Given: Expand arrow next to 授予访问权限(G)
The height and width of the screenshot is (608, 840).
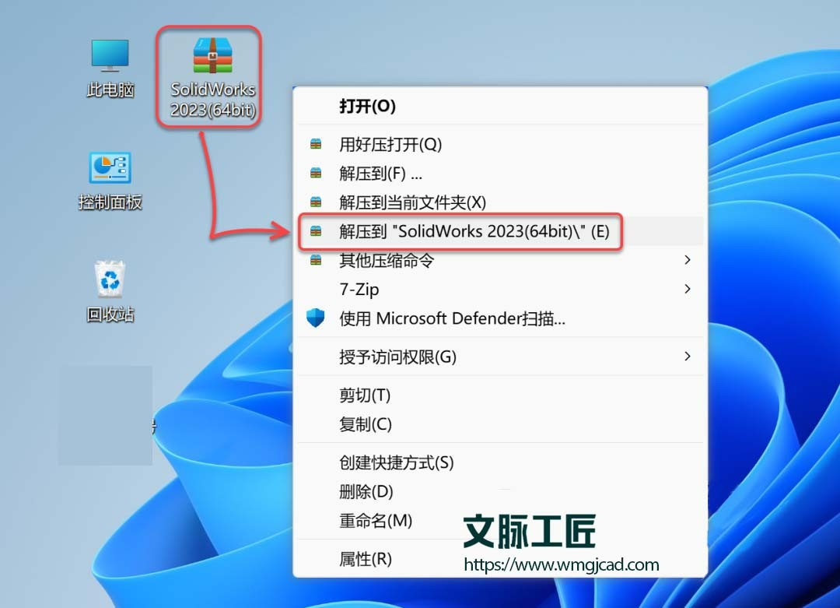Looking at the screenshot, I should point(688,357).
